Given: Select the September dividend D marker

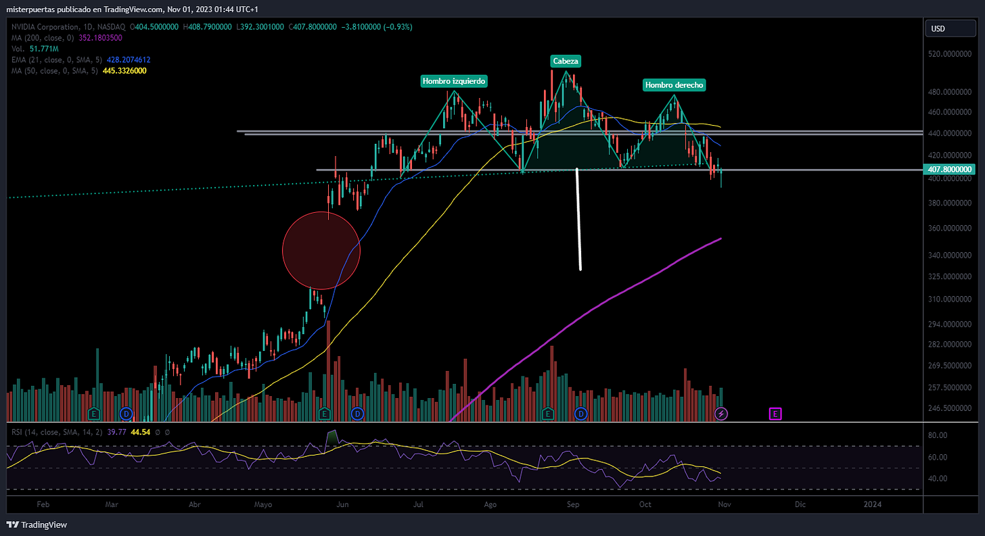Looking at the screenshot, I should tap(580, 413).
